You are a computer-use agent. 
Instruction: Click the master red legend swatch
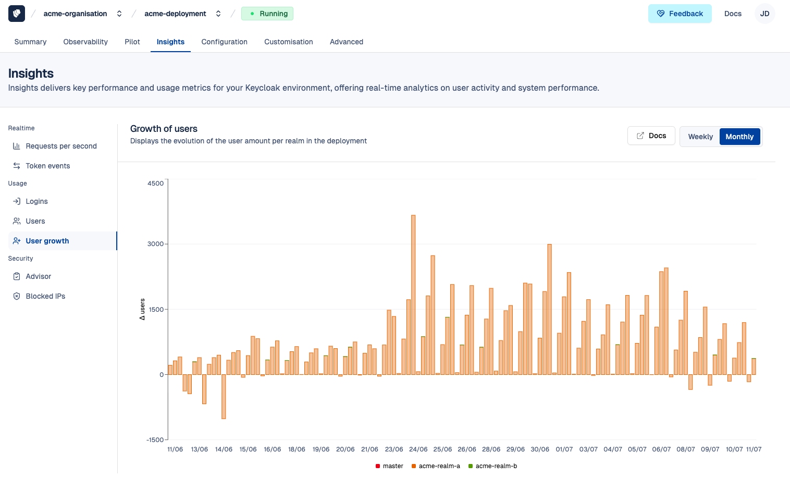pyautogui.click(x=378, y=466)
